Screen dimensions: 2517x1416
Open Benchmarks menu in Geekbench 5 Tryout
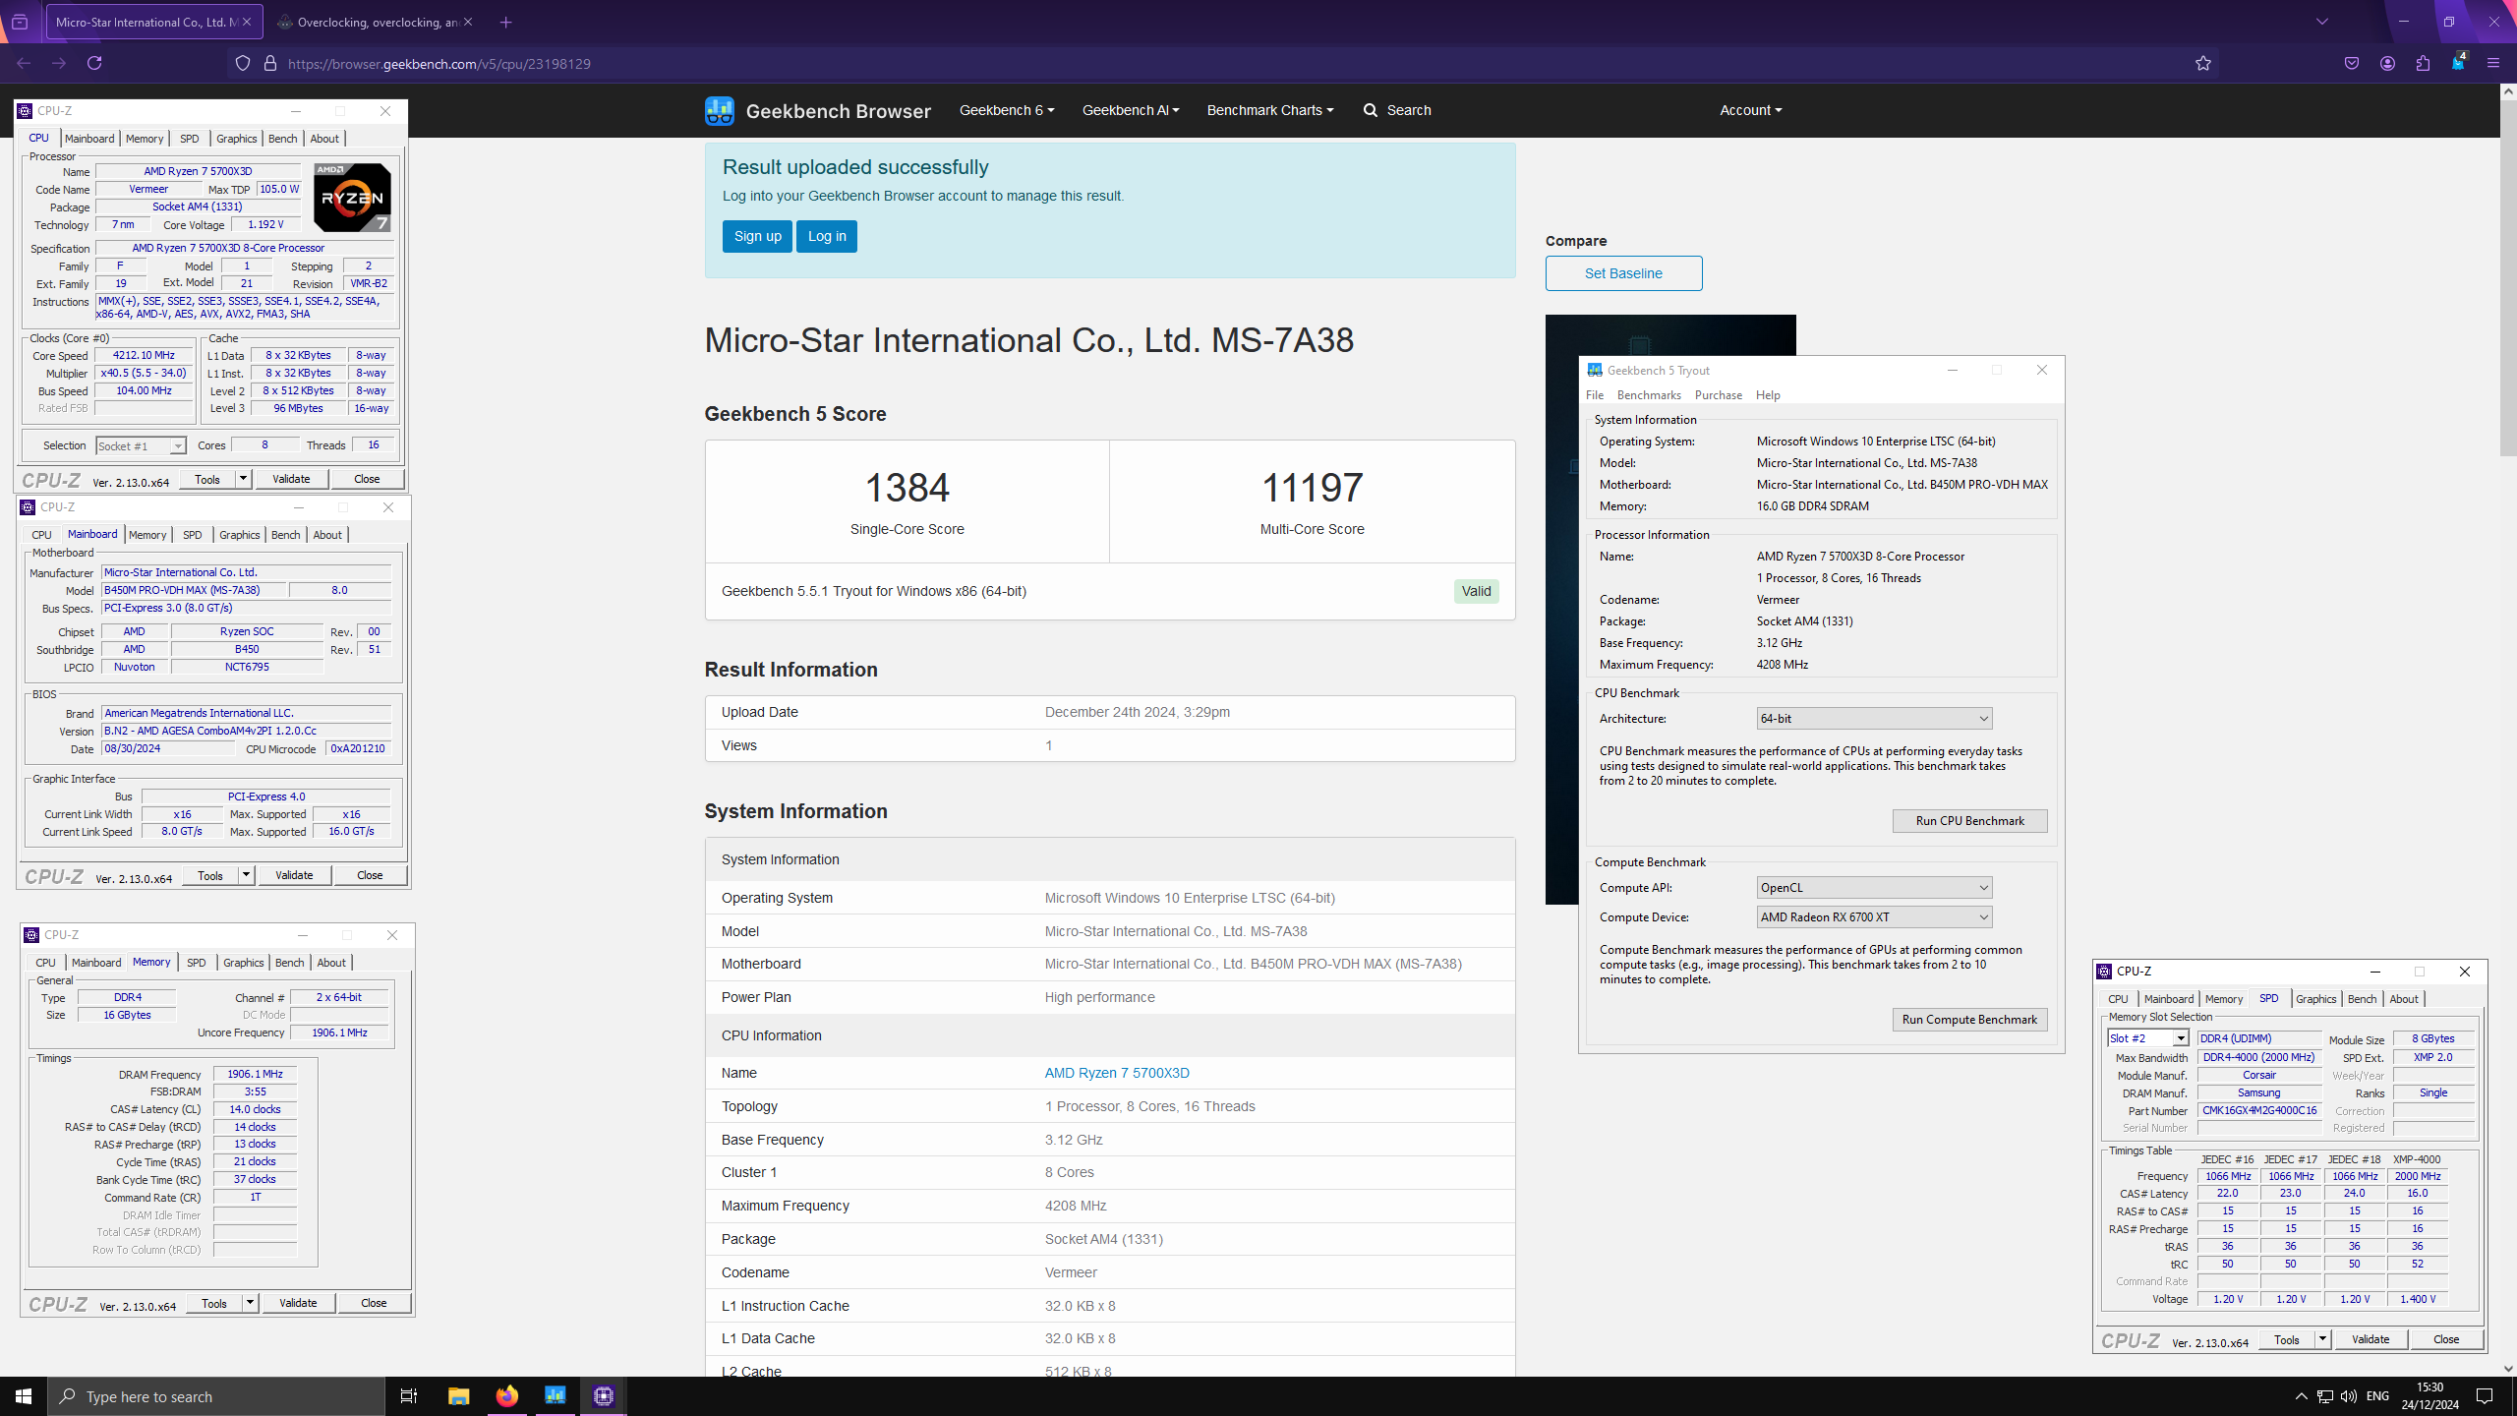point(1649,395)
